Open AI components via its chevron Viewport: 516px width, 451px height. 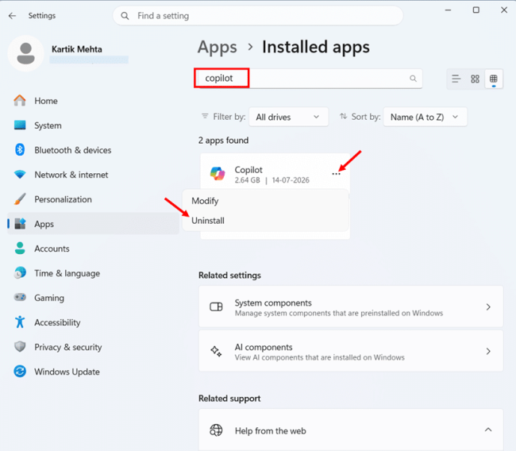[x=488, y=351]
